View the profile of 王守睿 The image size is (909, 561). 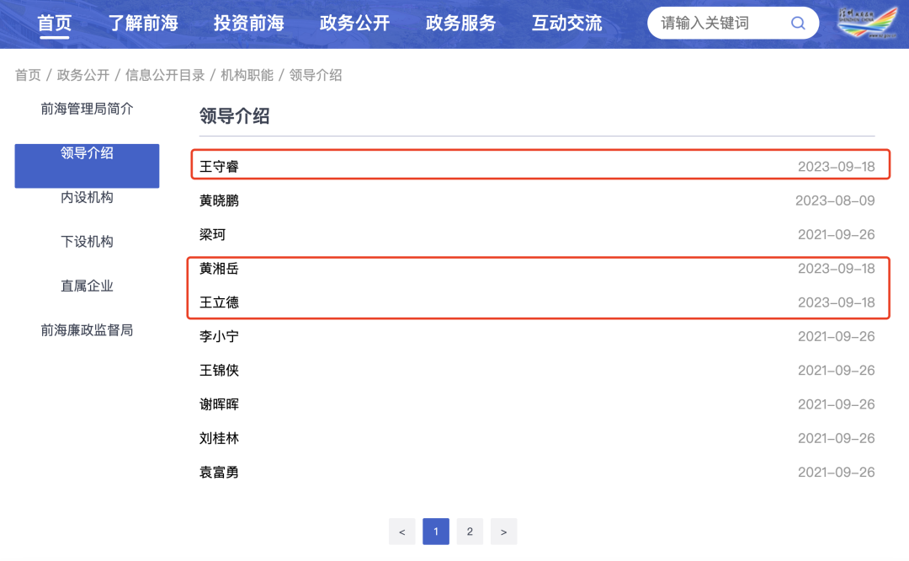(x=217, y=167)
